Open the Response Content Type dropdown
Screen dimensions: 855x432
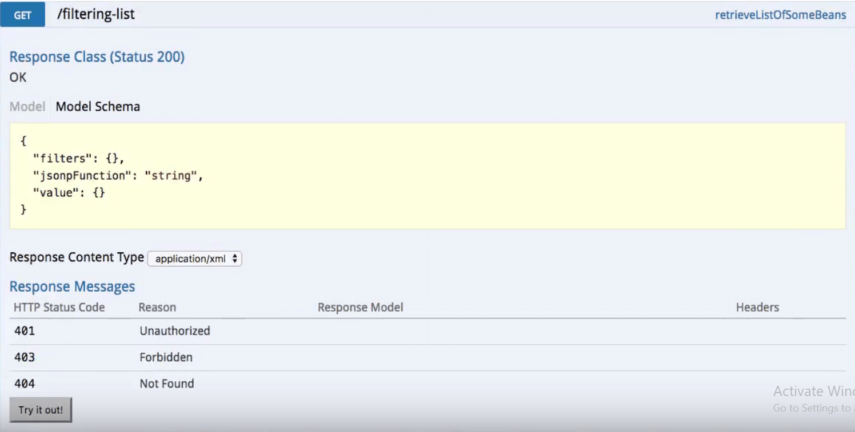[x=194, y=259]
